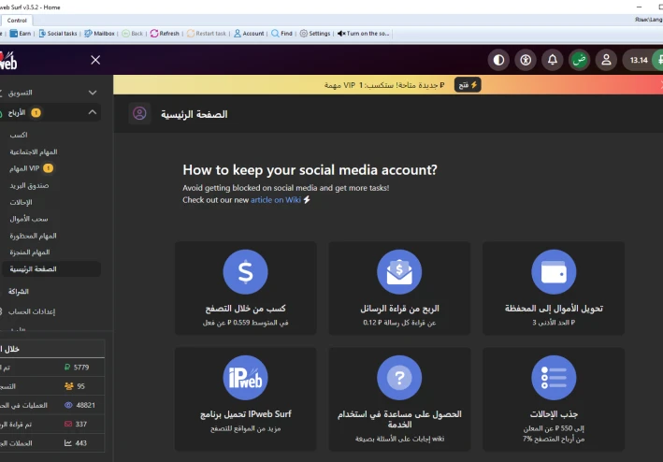Click the الصفحة الرئيسية page title
663x462 pixels.
click(195, 114)
